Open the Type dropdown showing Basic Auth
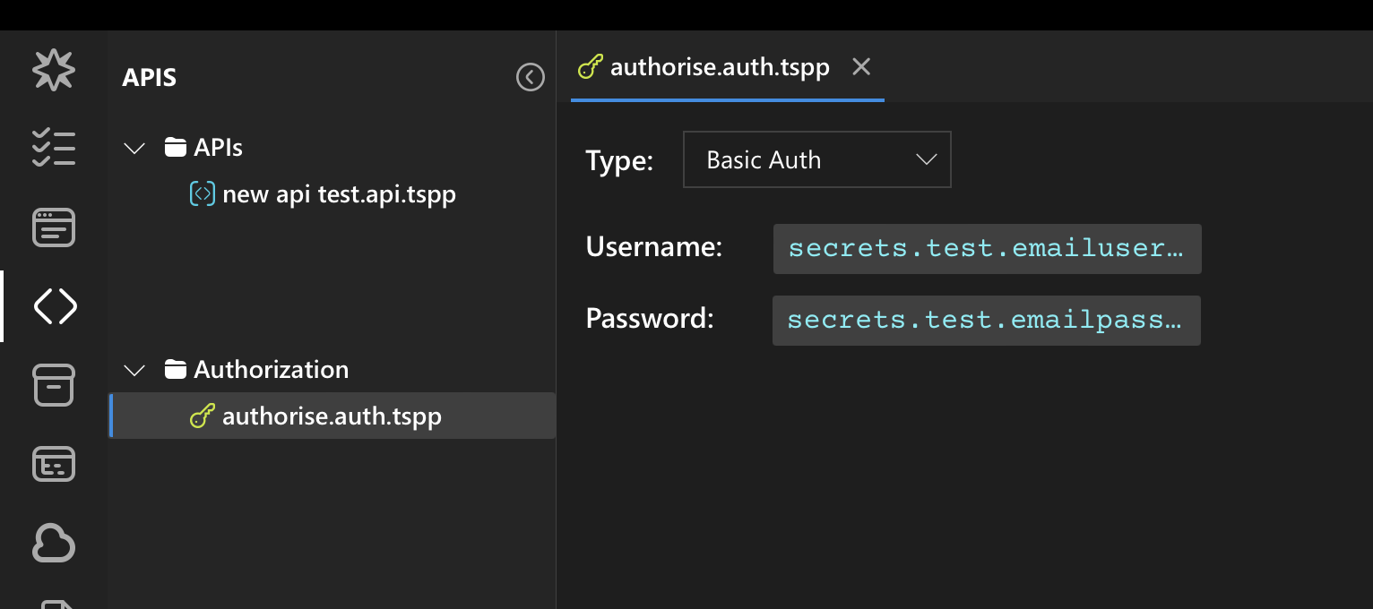 pyautogui.click(x=816, y=160)
